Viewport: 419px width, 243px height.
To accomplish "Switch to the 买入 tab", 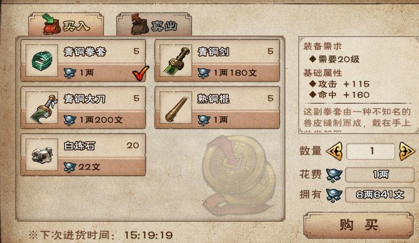I will (66, 24).
